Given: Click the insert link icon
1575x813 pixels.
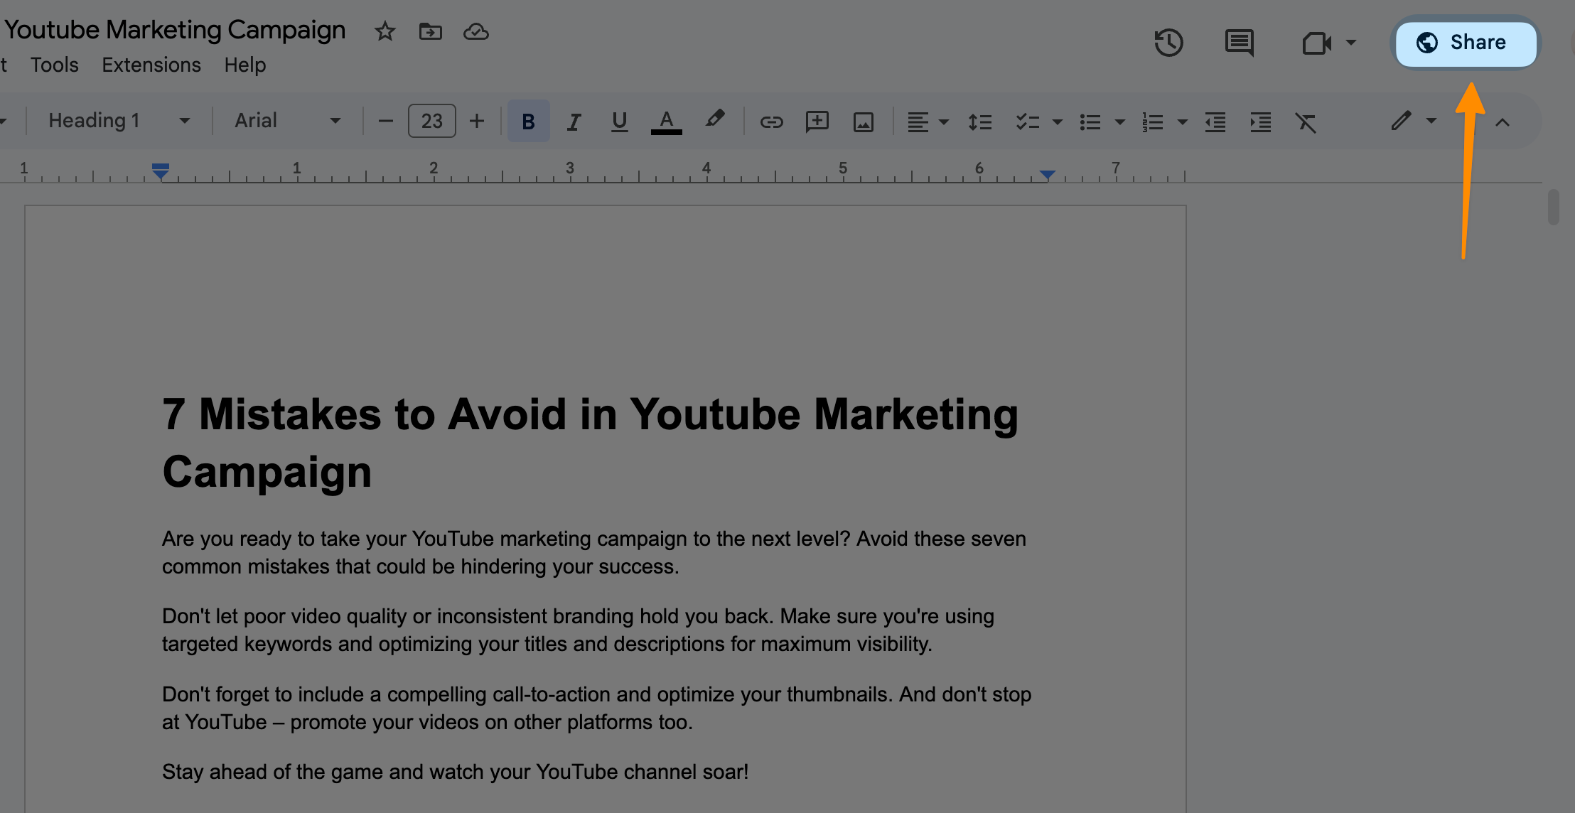Looking at the screenshot, I should tap(771, 122).
